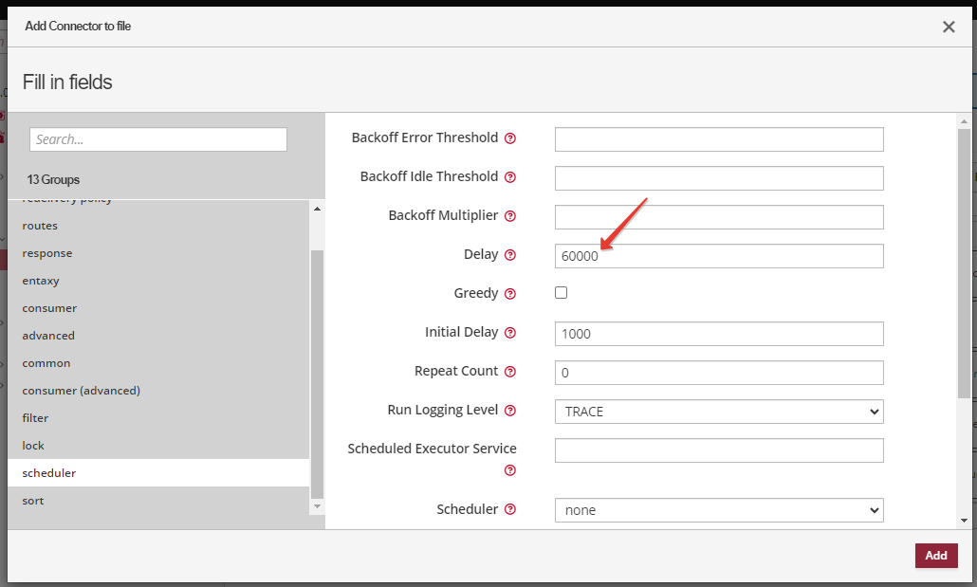Click the Delay input field
977x587 pixels.
718,256
